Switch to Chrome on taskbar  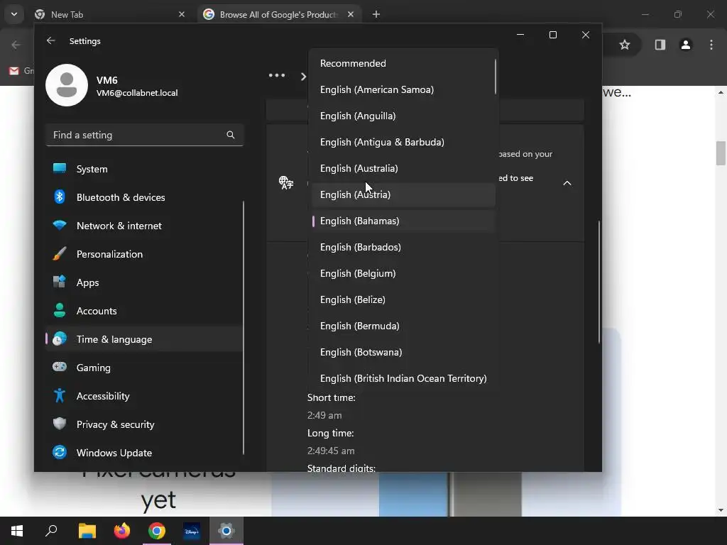click(x=157, y=531)
